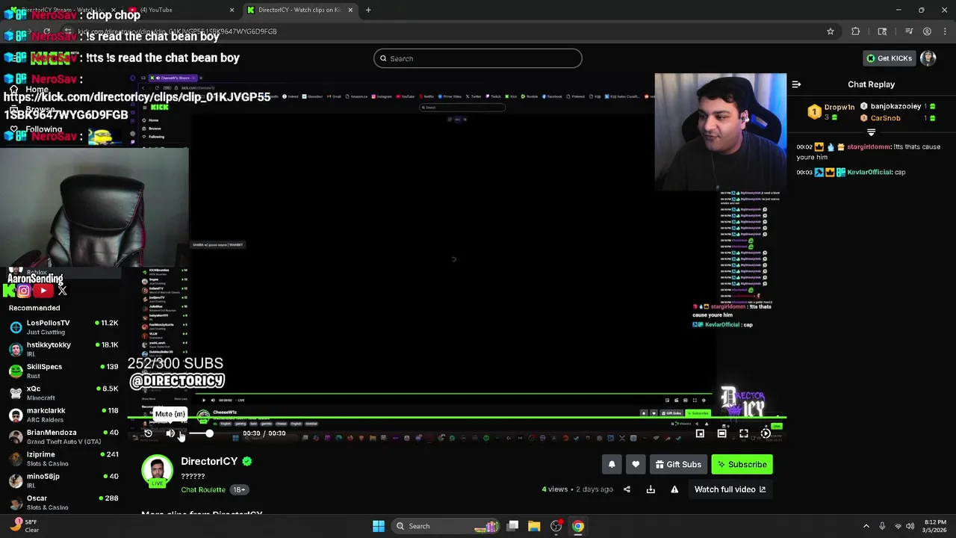Click DirectorICY's live avatar
956x538 pixels.
pyautogui.click(x=157, y=471)
